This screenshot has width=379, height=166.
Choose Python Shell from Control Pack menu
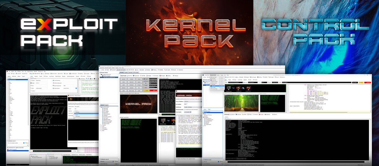[x=217, y=77]
